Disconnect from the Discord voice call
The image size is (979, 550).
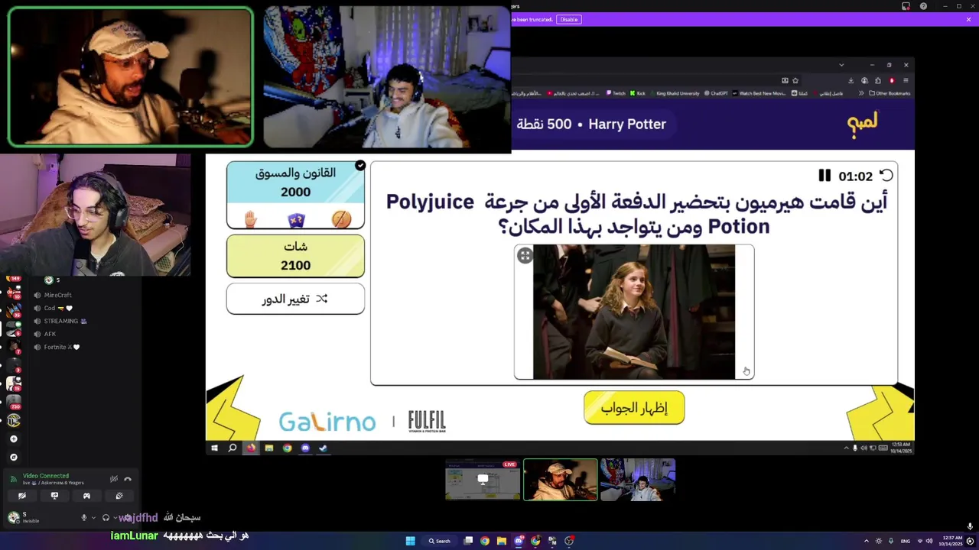point(128,480)
